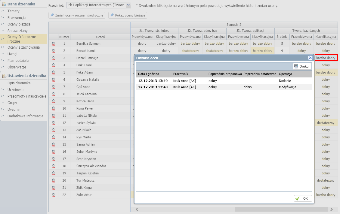Image resolution: width=340 pixels, height=214 pixels.
Task: Open student icon for Dzik Kamil
Action: [x=53, y=65]
